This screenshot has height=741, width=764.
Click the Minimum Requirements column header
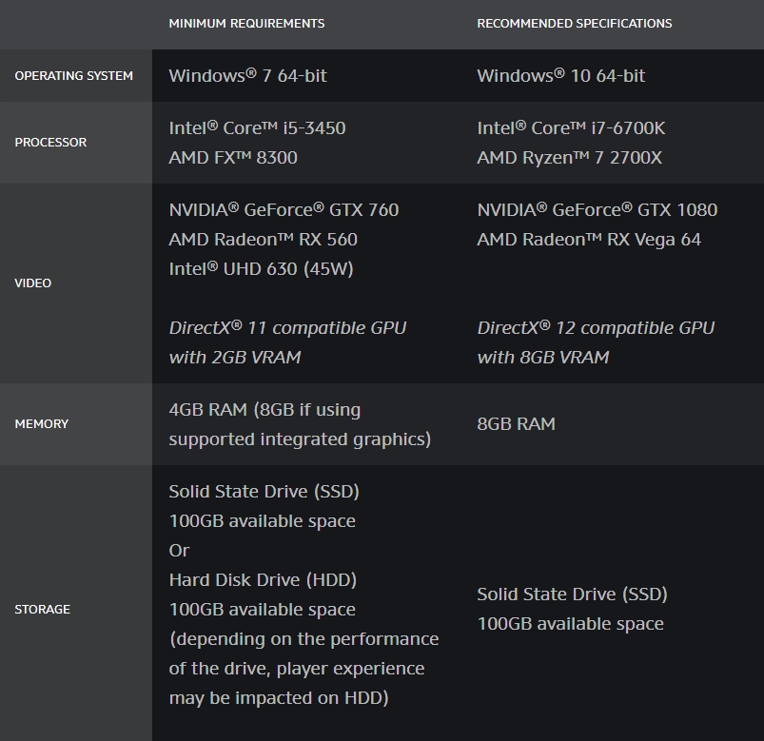coord(246,24)
